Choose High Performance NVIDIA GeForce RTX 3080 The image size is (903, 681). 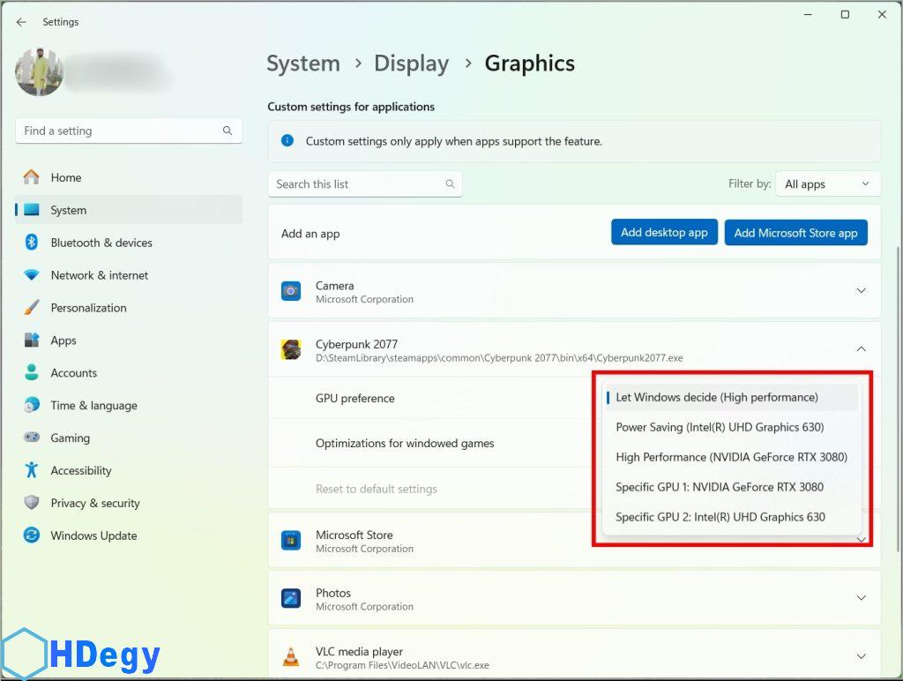click(x=731, y=457)
